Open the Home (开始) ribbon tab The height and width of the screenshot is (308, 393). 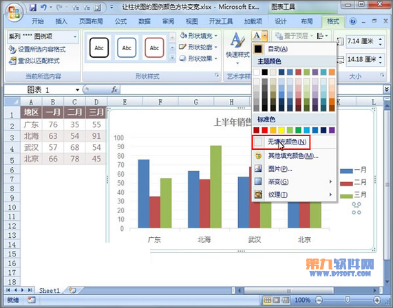point(38,21)
